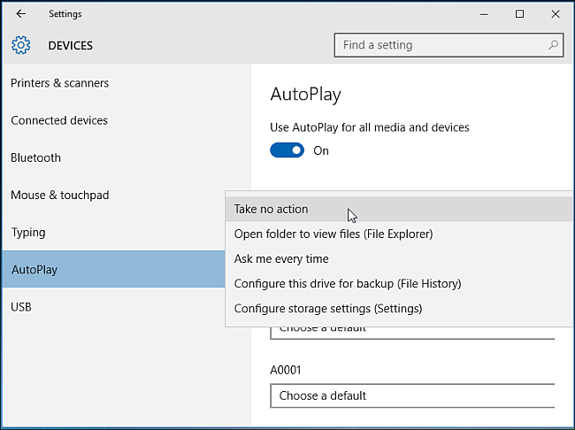Pick Ask me every time
This screenshot has height=430, width=575.
click(281, 259)
